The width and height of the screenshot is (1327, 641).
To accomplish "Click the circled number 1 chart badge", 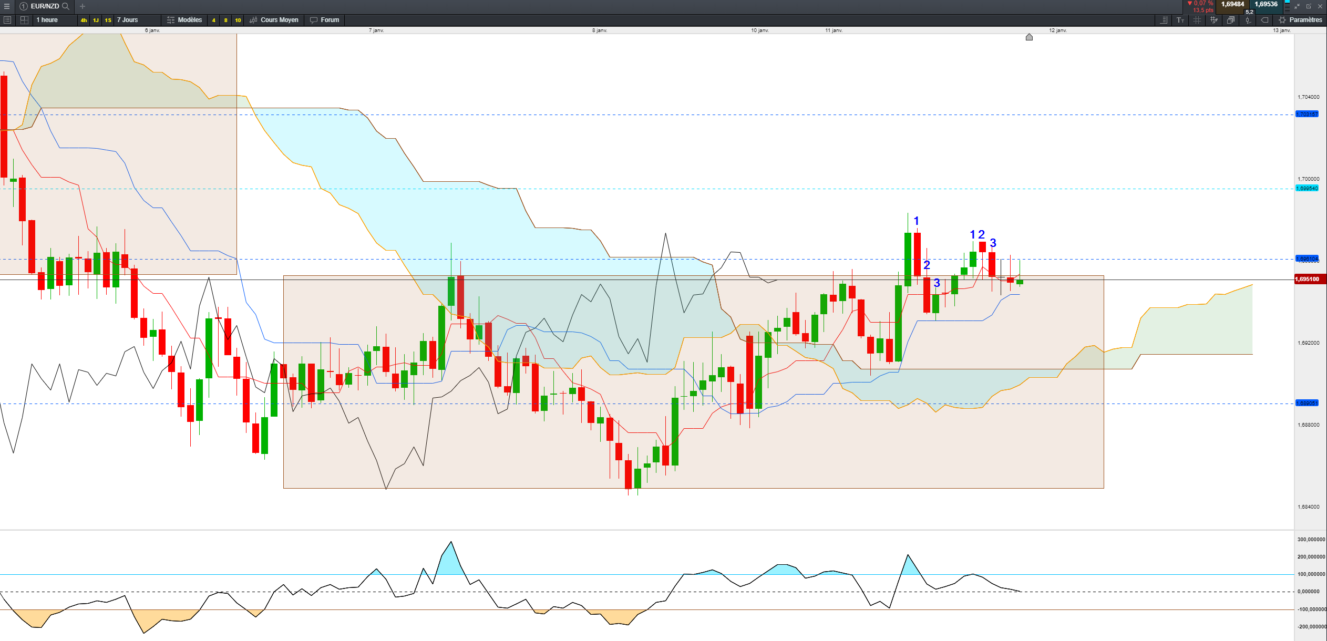I will coord(24,6).
